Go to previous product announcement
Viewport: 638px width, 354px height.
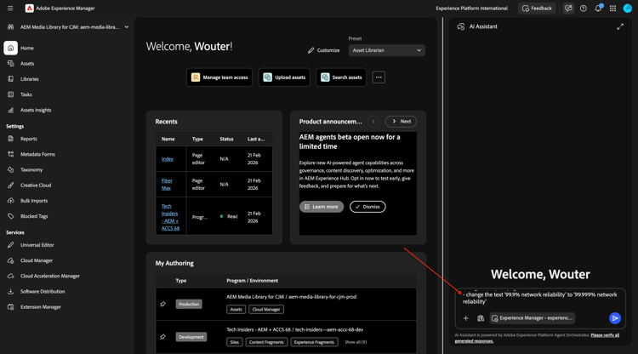pos(373,121)
